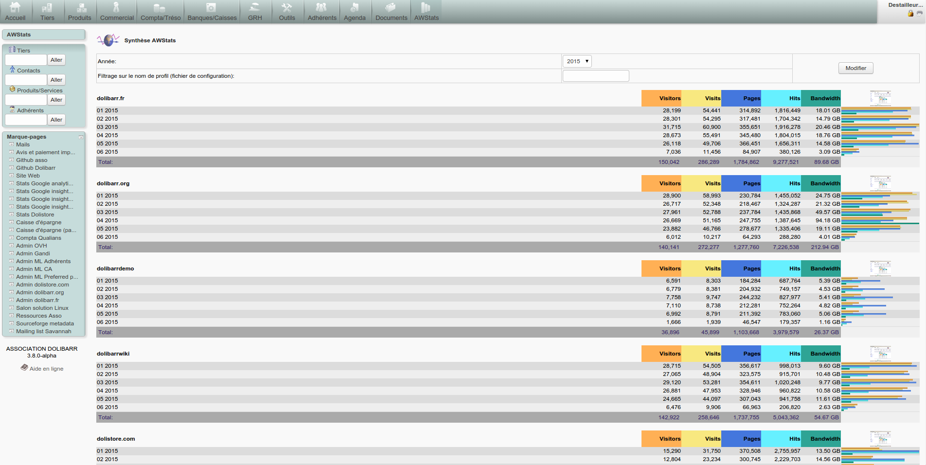Viewport: 926px width, 465px height.
Task: Open the Commercial top menu
Action: (117, 12)
